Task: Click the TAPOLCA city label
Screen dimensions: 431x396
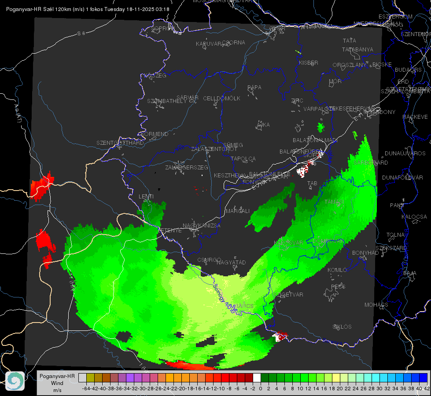Action: 243,159
